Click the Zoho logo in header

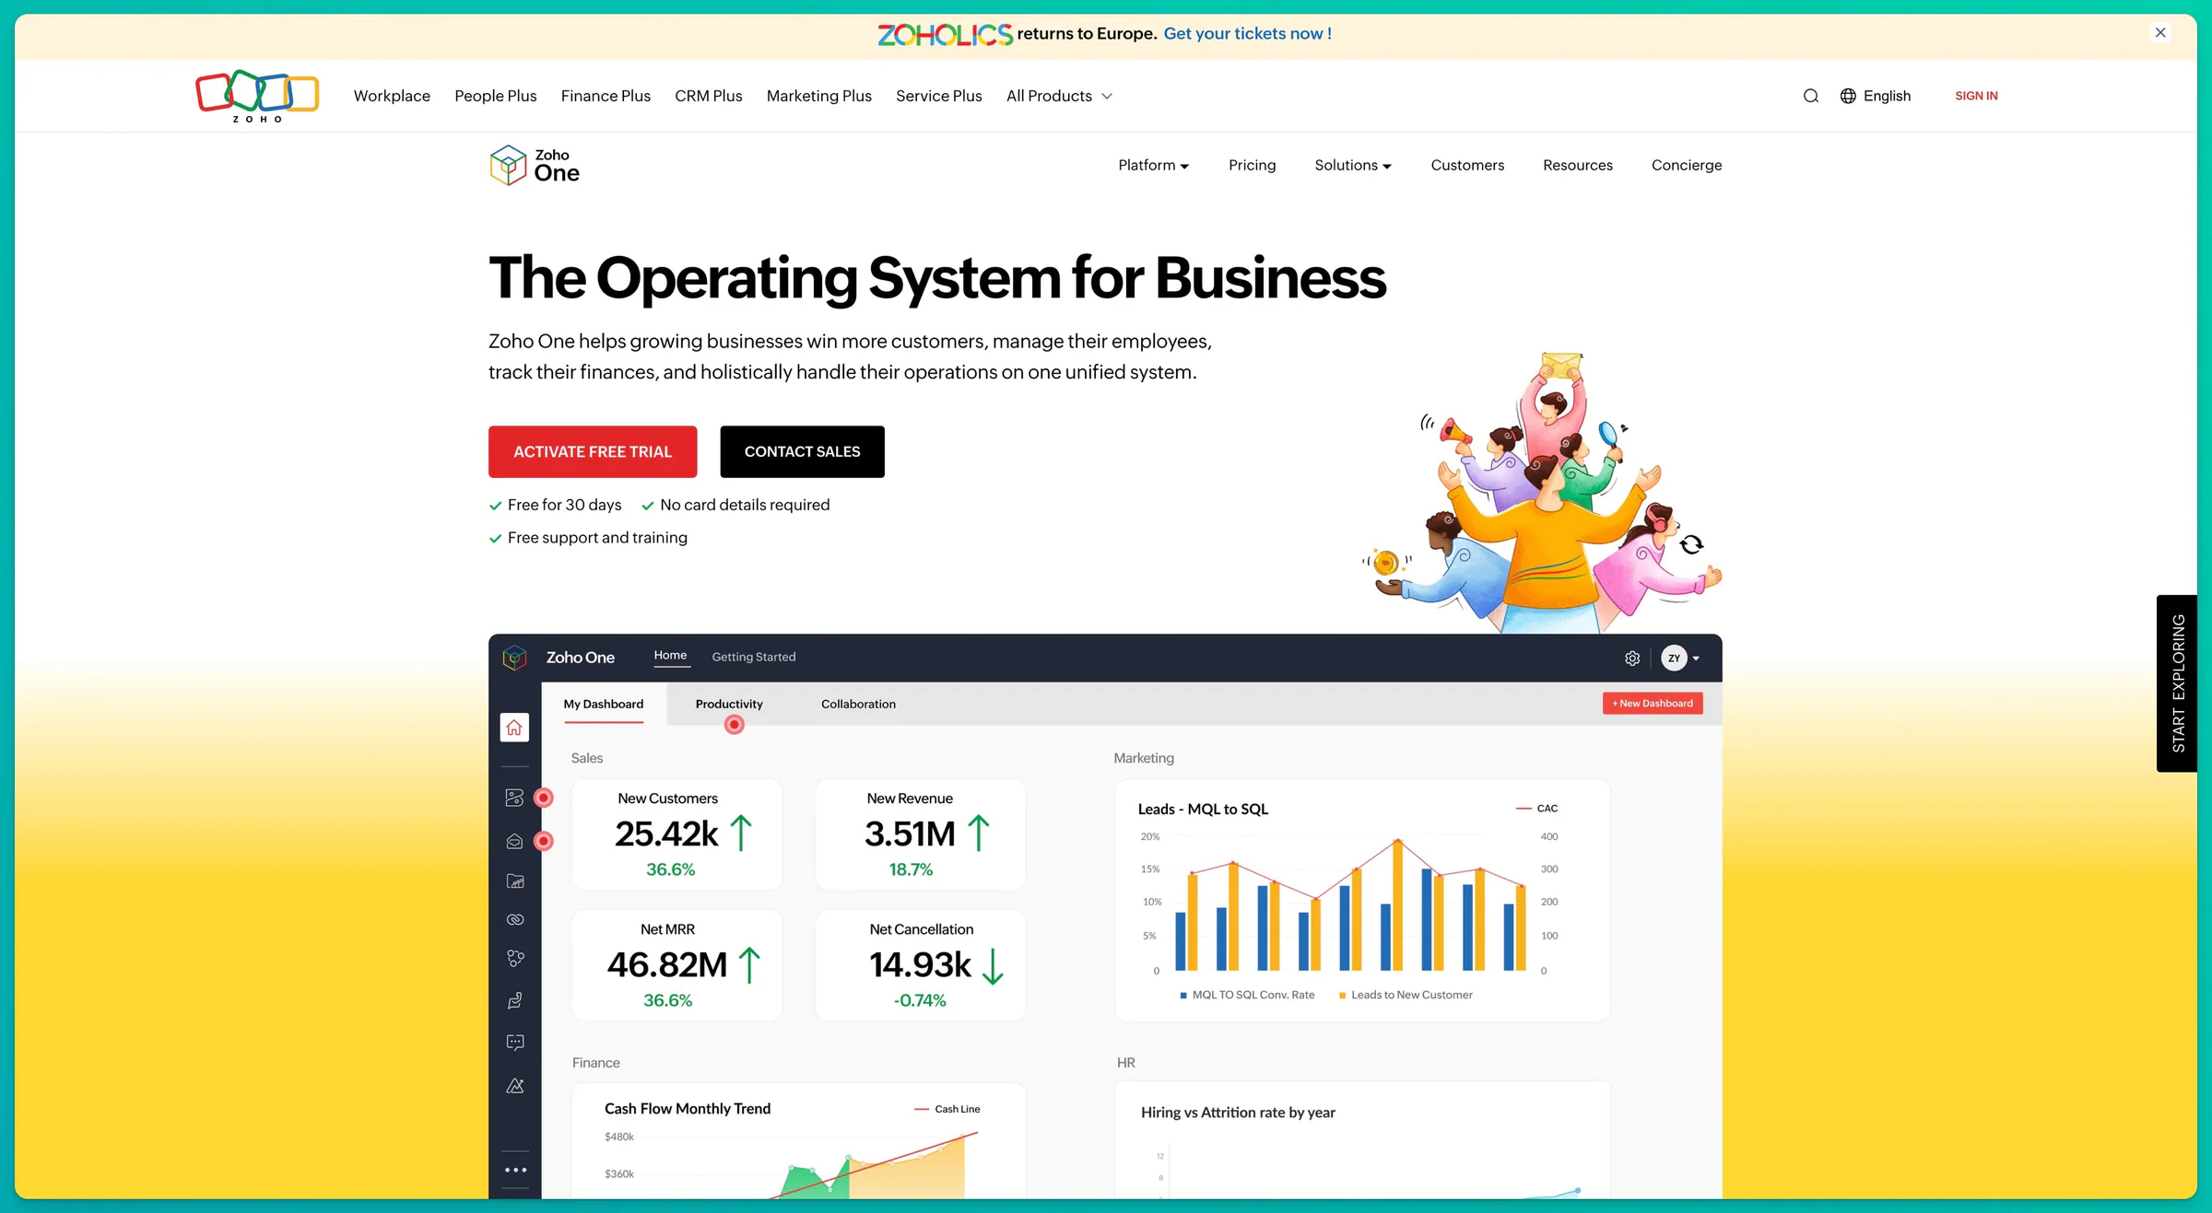pos(257,96)
